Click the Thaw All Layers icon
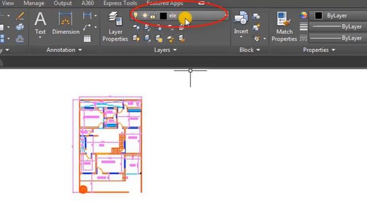 159,39
